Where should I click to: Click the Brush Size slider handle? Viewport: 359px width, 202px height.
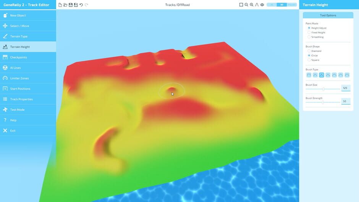pyautogui.click(x=323, y=89)
